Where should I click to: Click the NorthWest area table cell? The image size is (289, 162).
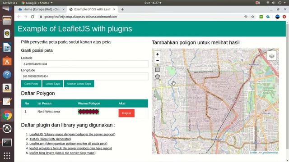49,112
